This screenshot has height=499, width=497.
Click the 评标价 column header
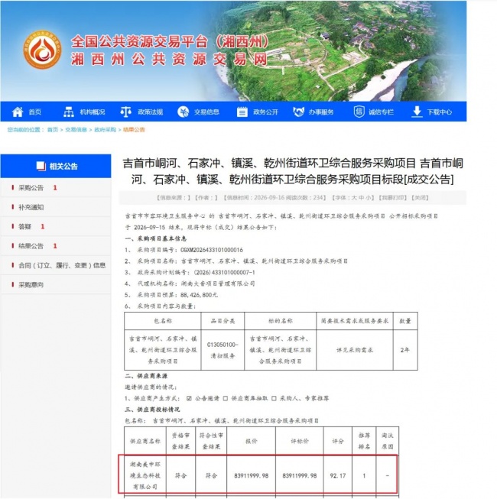tap(300, 441)
